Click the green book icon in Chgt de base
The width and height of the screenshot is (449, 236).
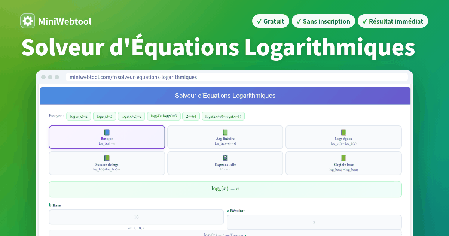point(343,158)
